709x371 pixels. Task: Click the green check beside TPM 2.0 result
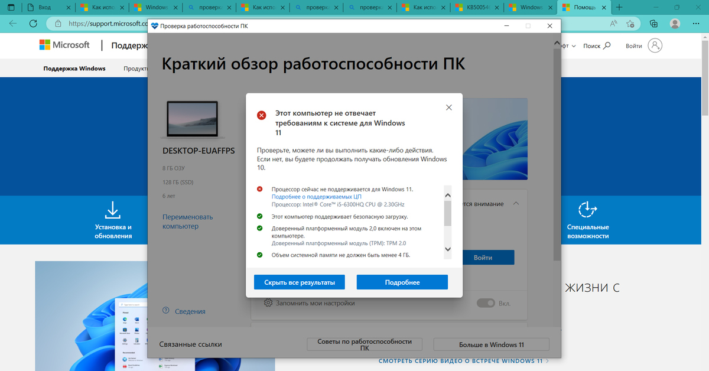(x=260, y=228)
